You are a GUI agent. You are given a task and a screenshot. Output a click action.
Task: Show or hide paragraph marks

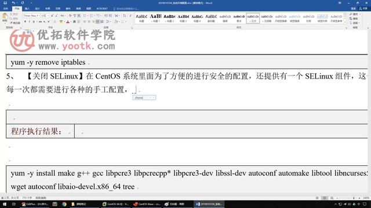130,16
